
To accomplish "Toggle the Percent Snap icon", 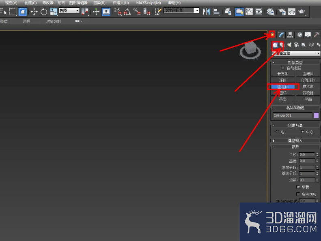I will pyautogui.click(x=137, y=12).
